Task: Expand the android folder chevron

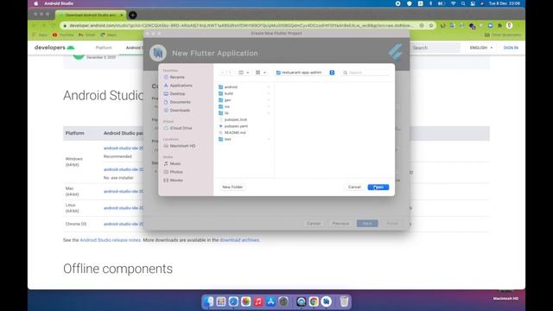Action: click(269, 87)
